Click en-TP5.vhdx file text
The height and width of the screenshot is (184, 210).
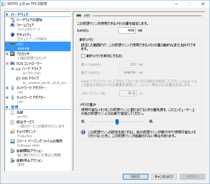coord(32,73)
